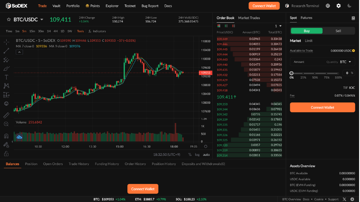The height and width of the screenshot is (202, 360).
Task: Open the order book grouping dropdown
Action: tap(278, 26)
